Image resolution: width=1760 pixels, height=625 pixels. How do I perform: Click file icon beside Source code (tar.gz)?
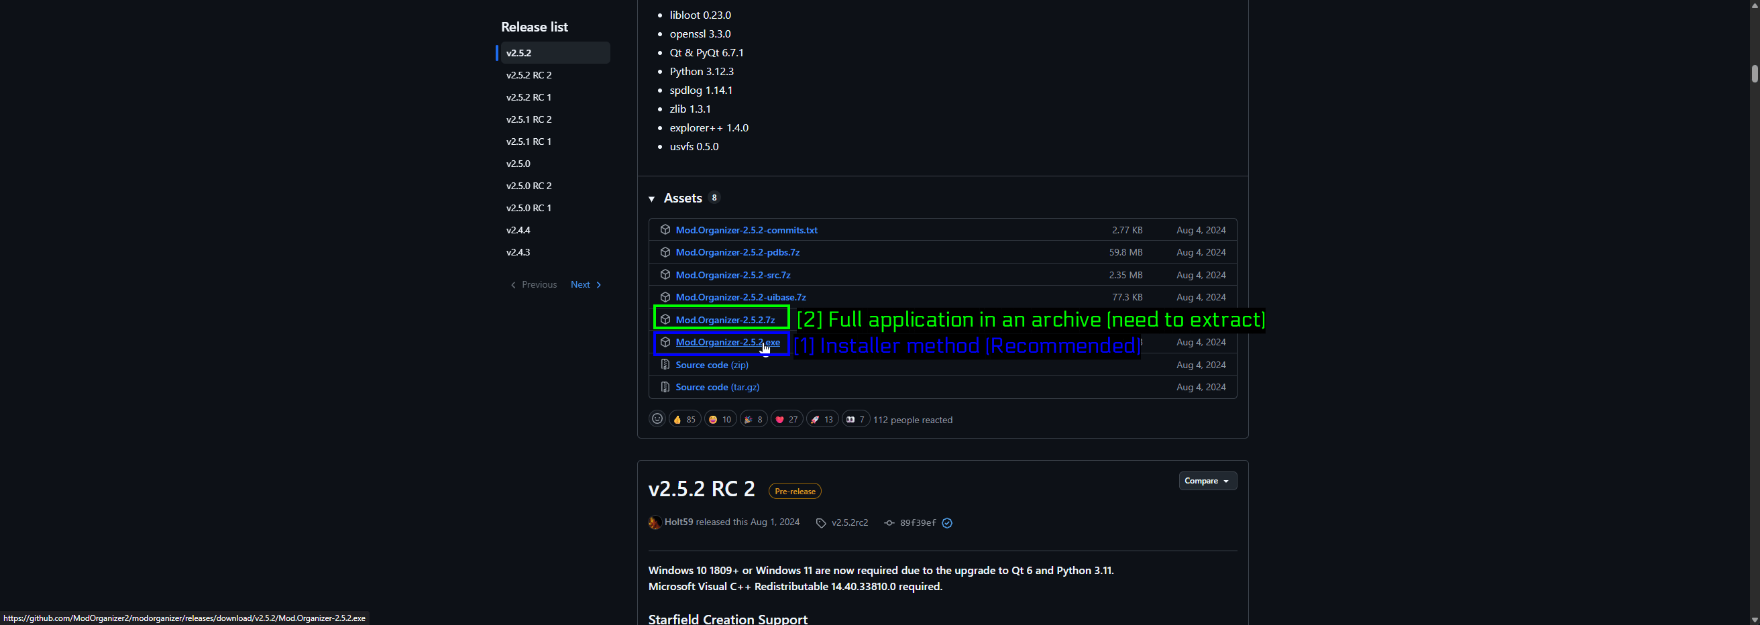click(665, 387)
